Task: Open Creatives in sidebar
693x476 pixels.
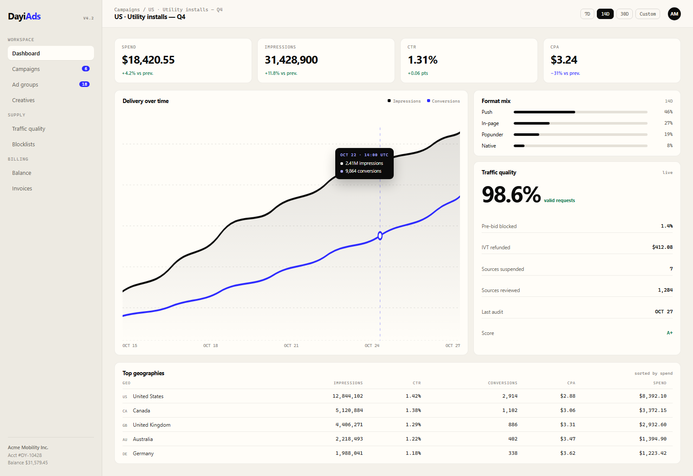Action: pos(51,100)
